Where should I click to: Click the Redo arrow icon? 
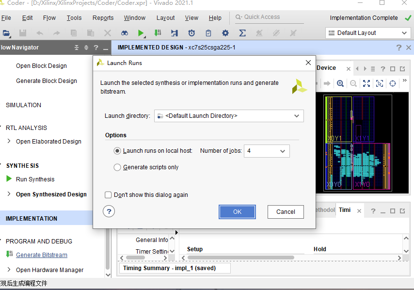[x=57, y=33]
